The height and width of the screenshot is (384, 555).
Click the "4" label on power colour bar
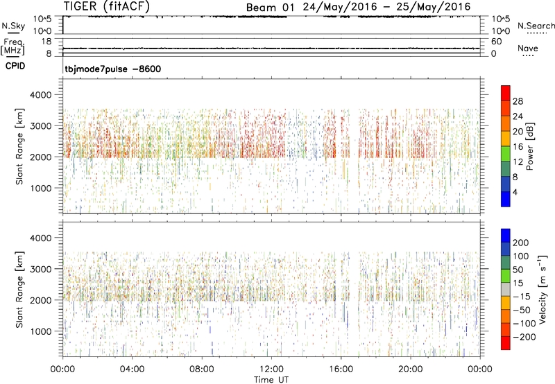click(515, 192)
